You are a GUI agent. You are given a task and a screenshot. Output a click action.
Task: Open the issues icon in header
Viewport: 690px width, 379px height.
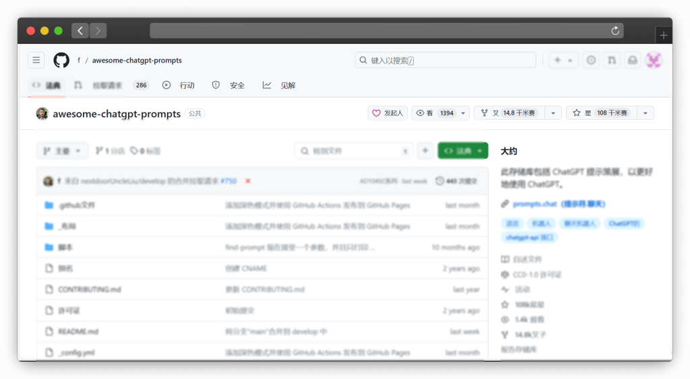[x=591, y=60]
